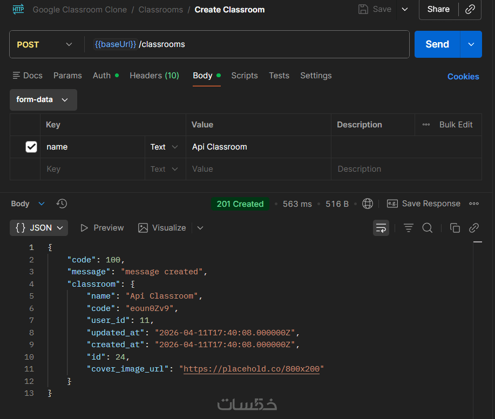Viewport: 495px width, 419px height.
Task: Select the Body request tab
Action: [206, 76]
